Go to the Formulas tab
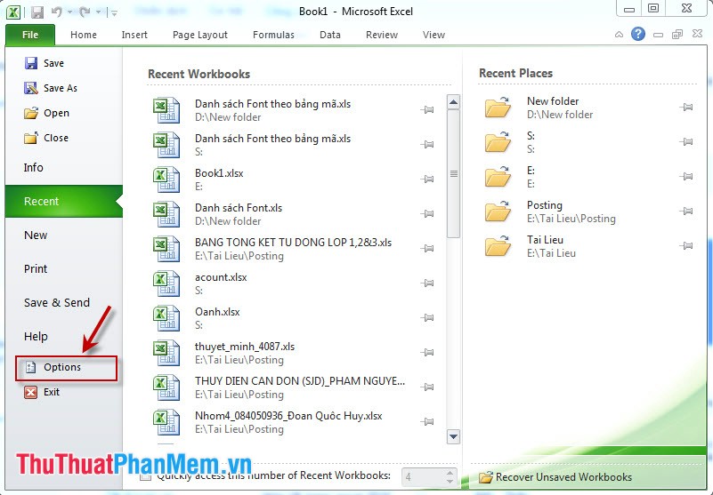 pyautogui.click(x=274, y=35)
